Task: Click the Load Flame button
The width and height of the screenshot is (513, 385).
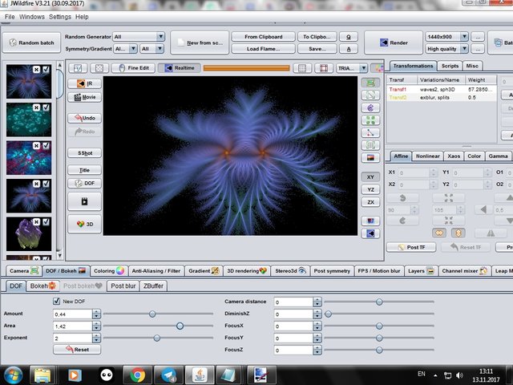Action: 263,48
